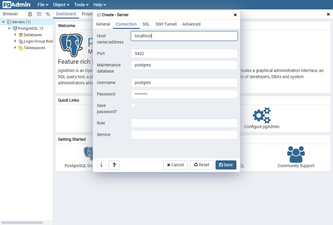
Task: Click Filtered Rows icon in Browser toolbar
Action: 48,14
